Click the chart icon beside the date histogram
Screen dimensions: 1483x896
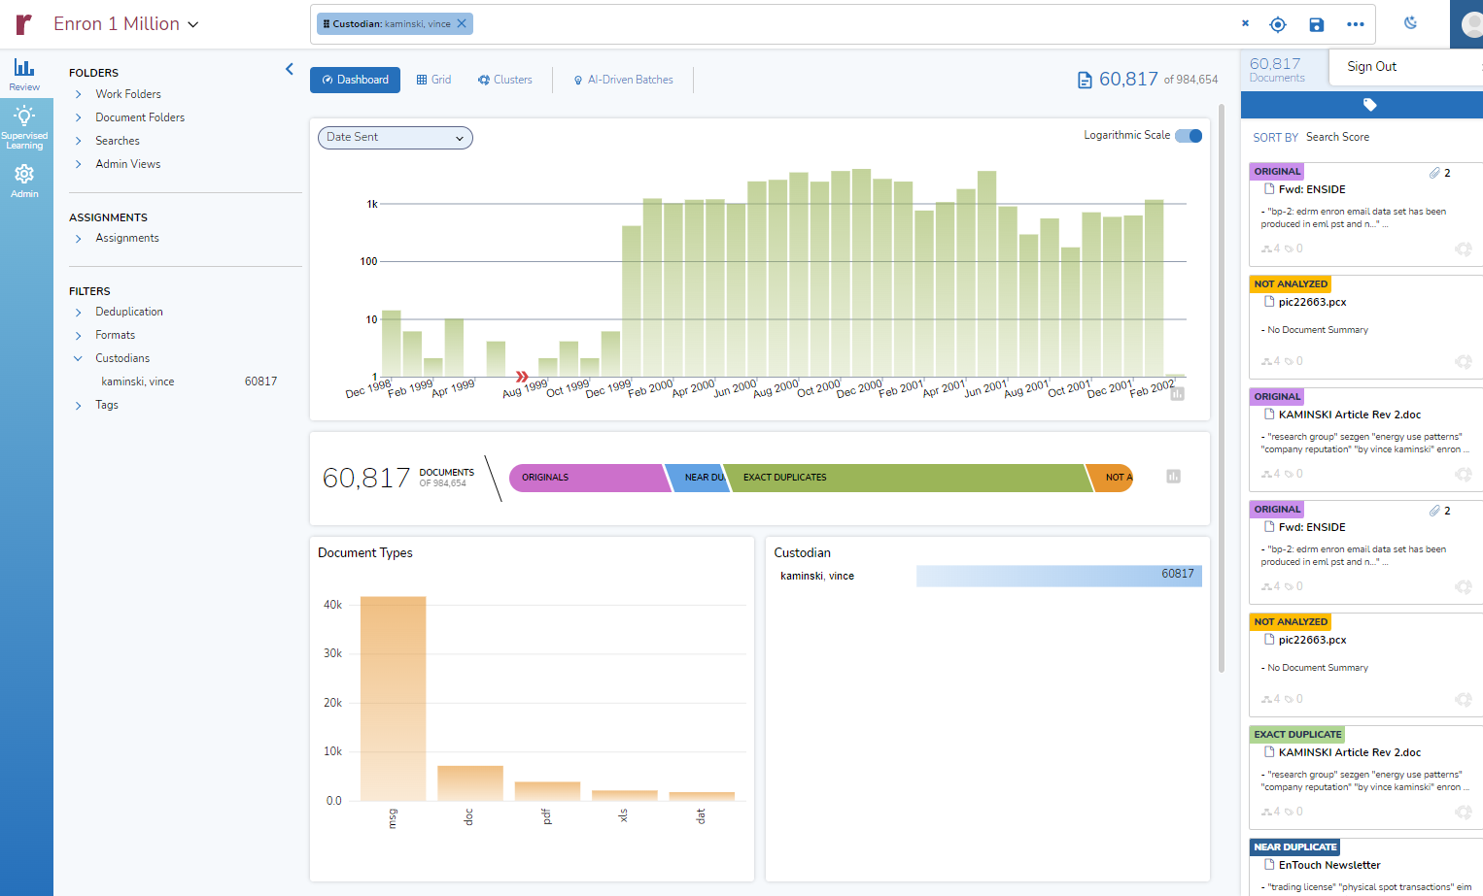1177,393
